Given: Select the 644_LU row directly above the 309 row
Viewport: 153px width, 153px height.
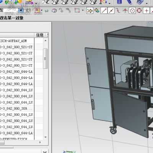Looking at the screenshot, I should pos(17,103).
